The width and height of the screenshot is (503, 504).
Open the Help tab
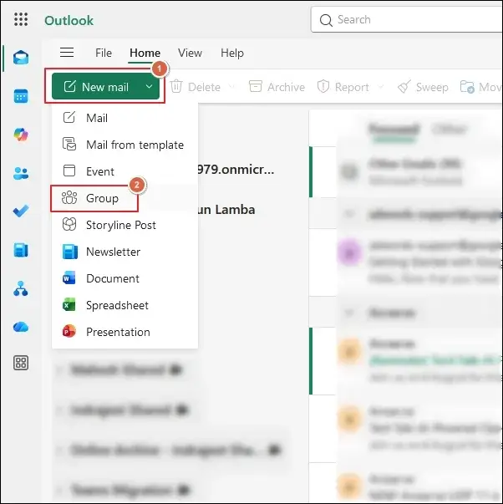(x=232, y=53)
